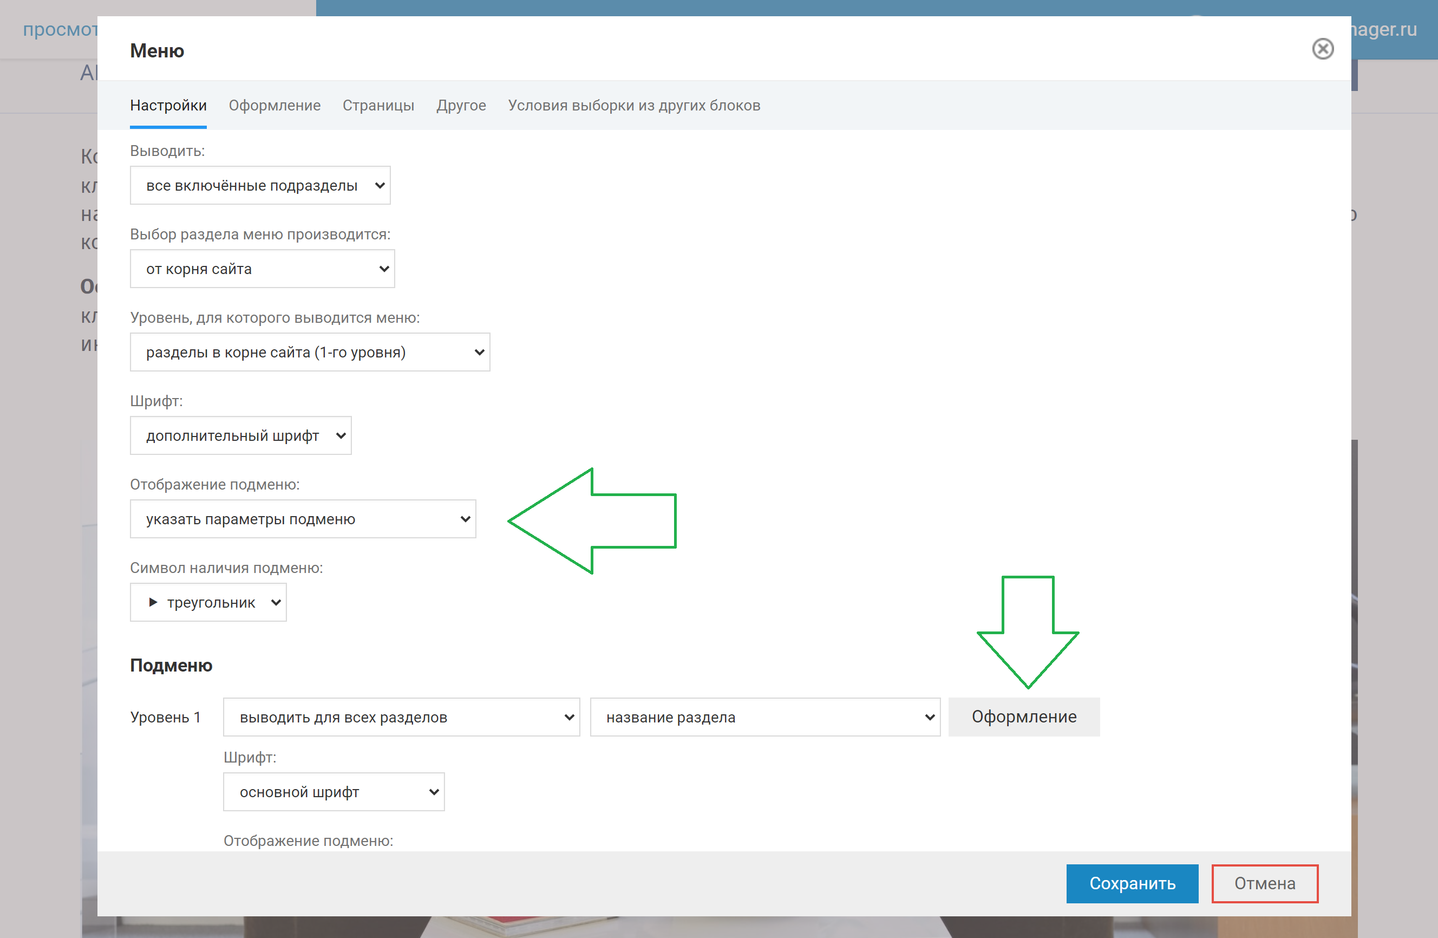This screenshot has height=938, width=1438.
Task: Click the Сохранить button
Action: pos(1132,884)
